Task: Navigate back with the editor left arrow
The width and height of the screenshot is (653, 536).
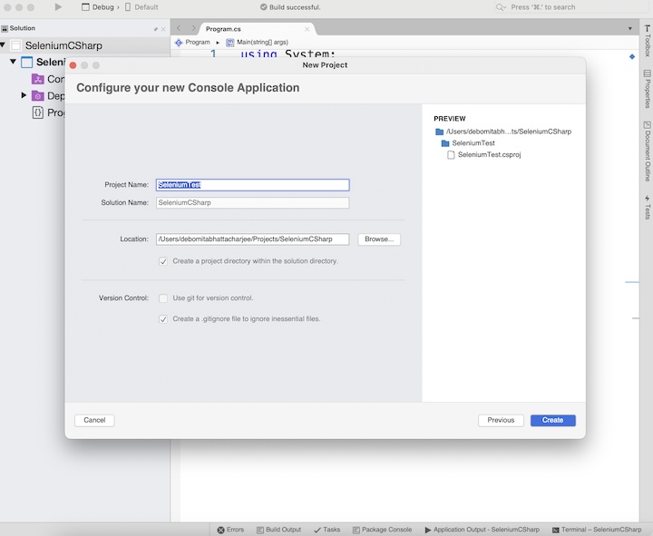Action: pyautogui.click(x=179, y=28)
